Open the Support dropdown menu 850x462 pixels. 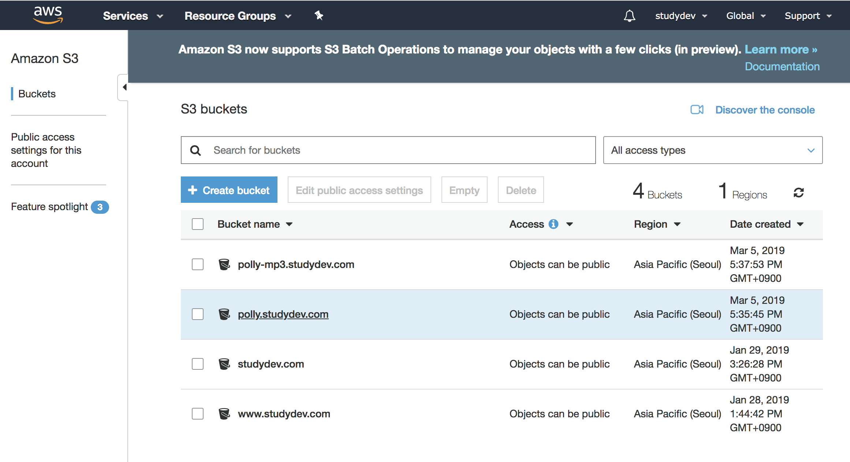(808, 16)
